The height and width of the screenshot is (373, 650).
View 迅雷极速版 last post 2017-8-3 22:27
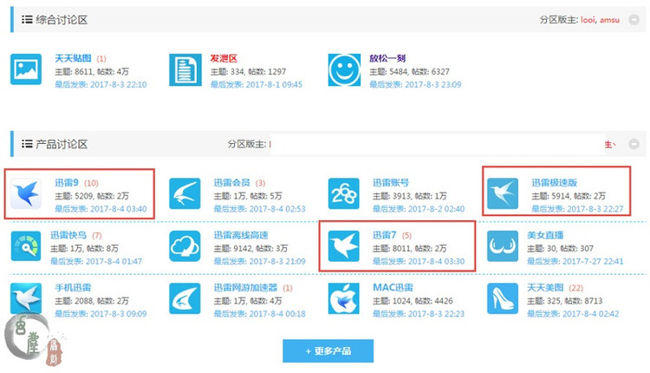(577, 209)
